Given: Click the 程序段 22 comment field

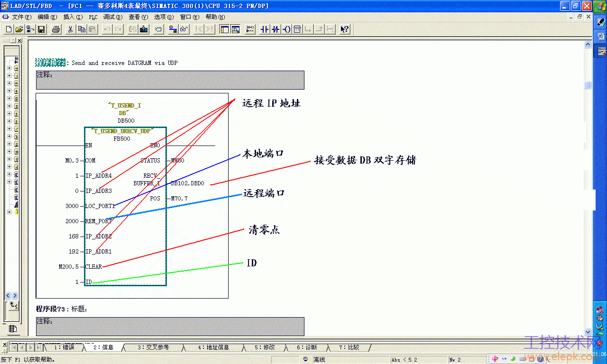Looking at the screenshot, I should point(170,80).
